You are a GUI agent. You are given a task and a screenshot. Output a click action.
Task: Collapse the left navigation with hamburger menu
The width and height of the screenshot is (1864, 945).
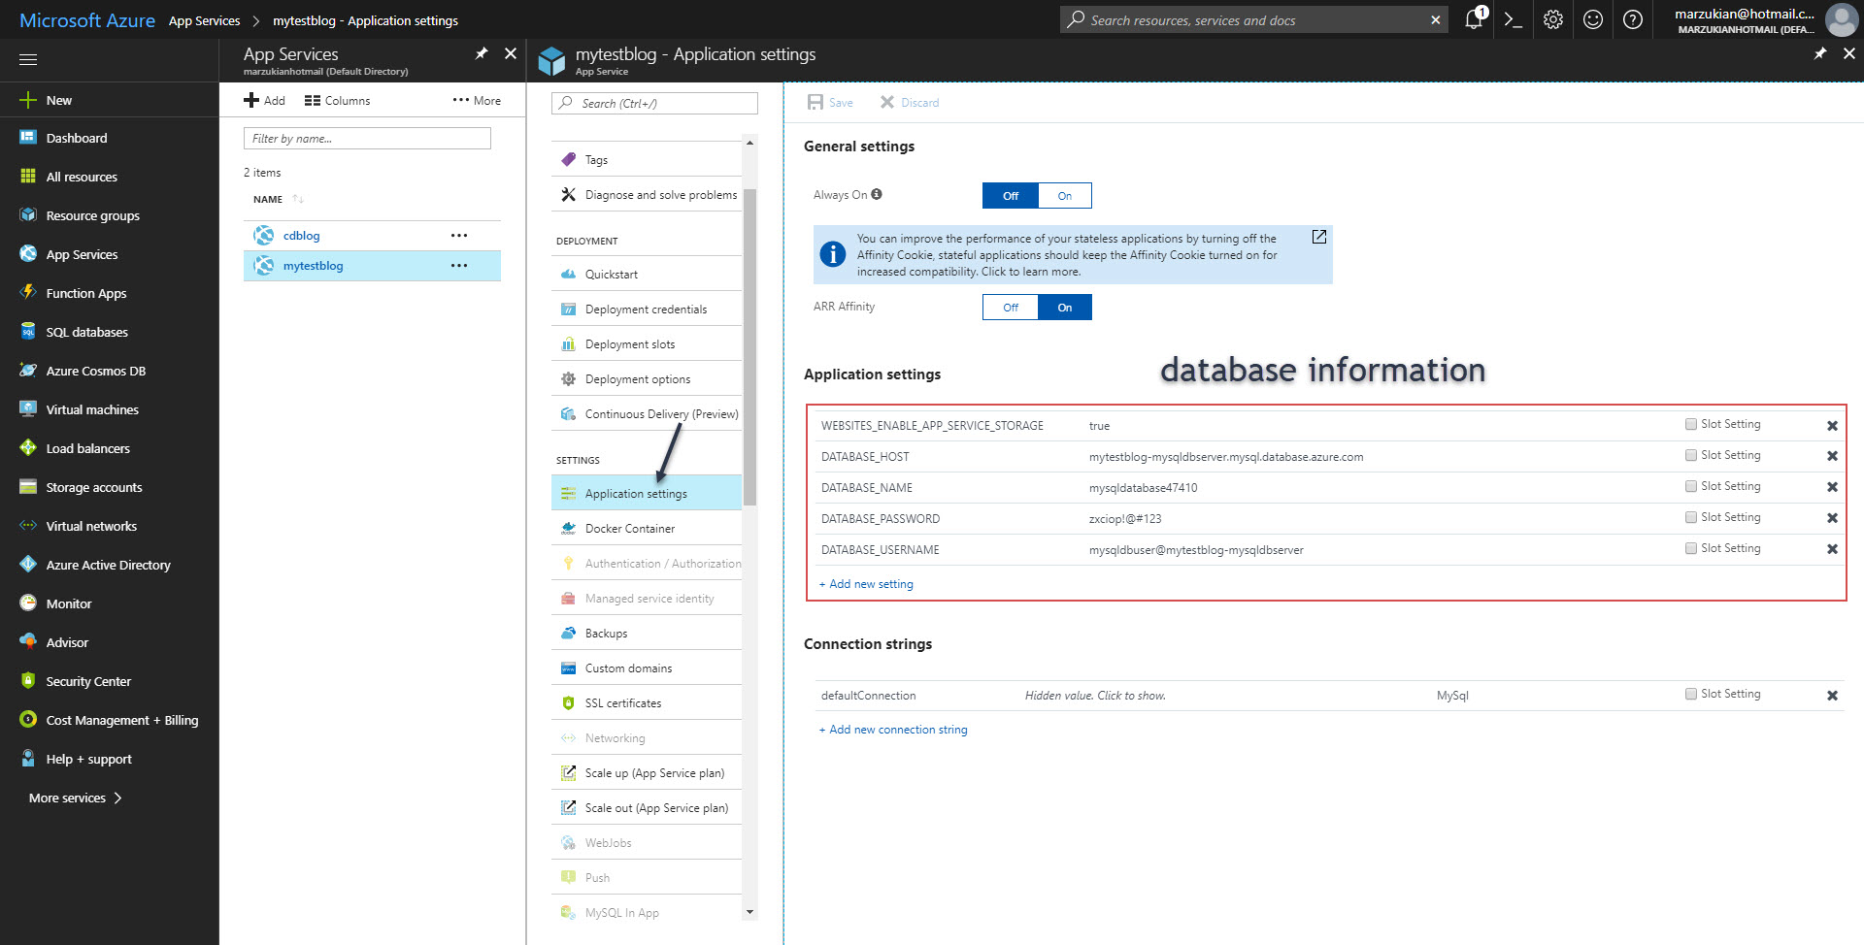pyautogui.click(x=28, y=59)
